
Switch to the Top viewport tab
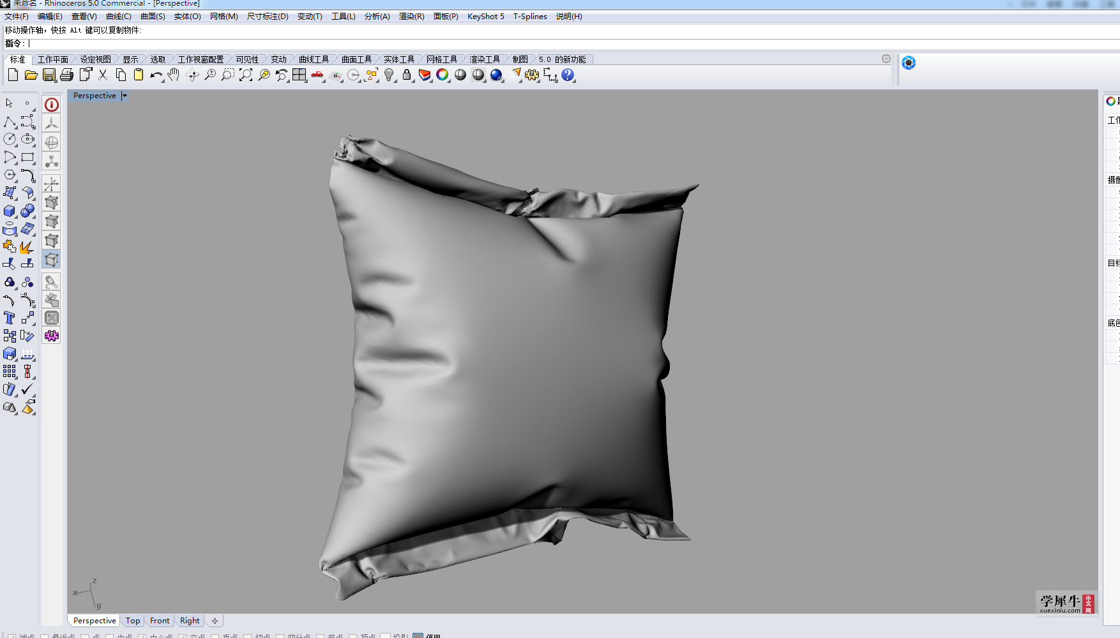[133, 621]
